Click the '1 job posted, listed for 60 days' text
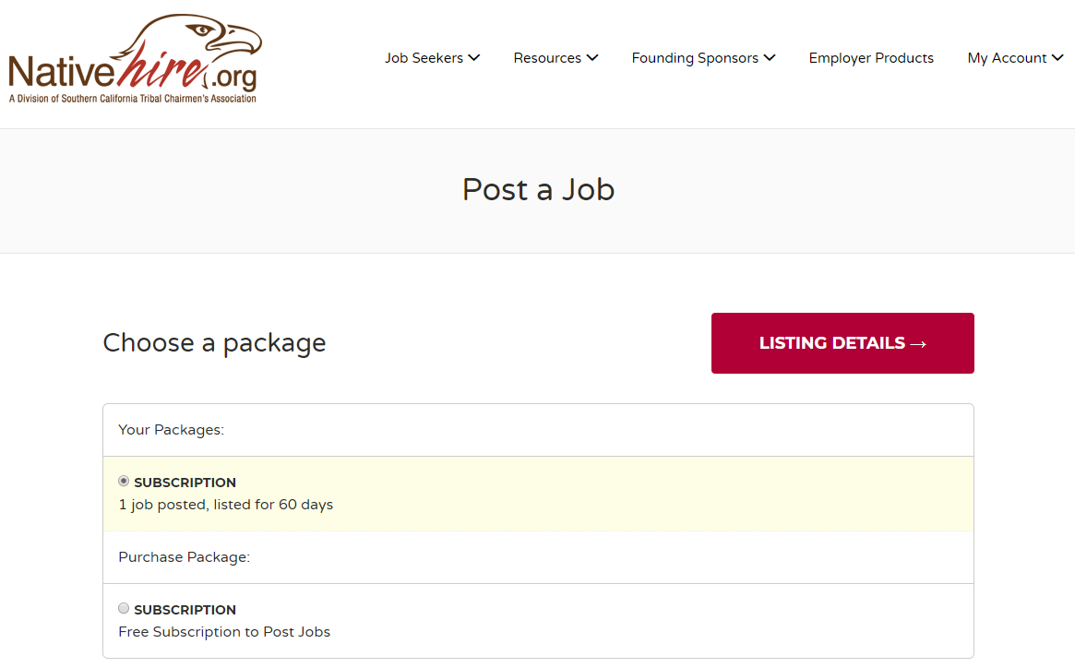 pyautogui.click(x=225, y=505)
